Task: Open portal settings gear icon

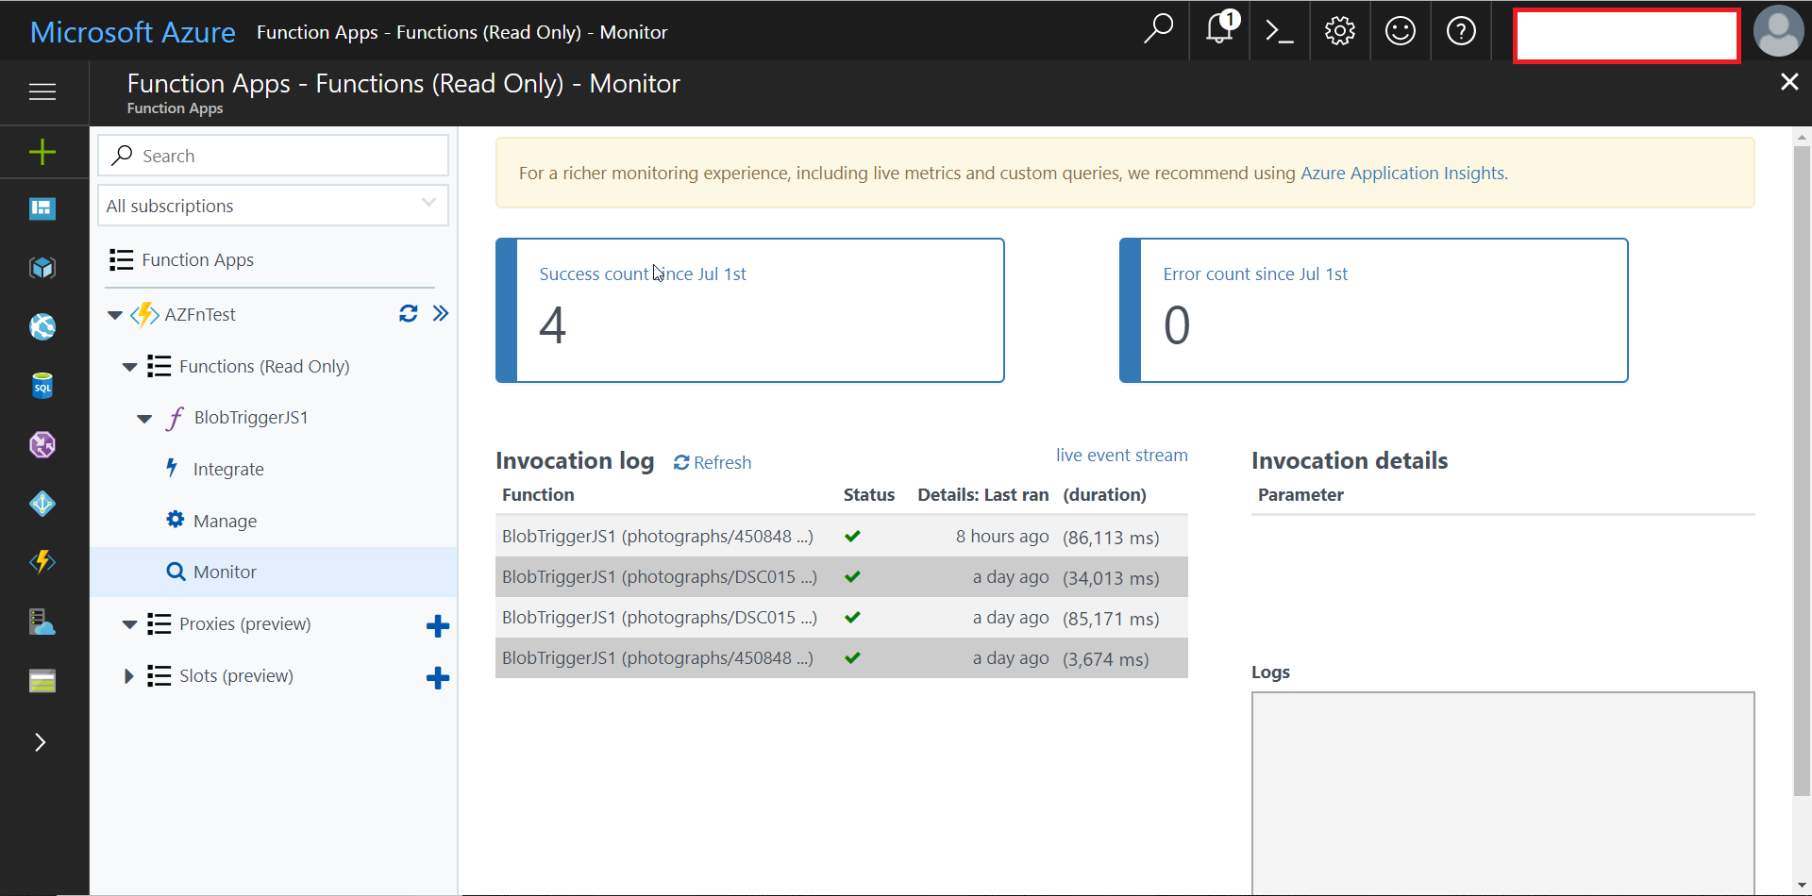Action: pyautogui.click(x=1339, y=31)
